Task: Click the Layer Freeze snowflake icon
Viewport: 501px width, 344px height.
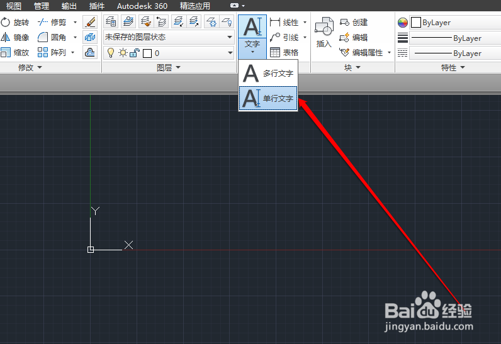Action: pyautogui.click(x=211, y=22)
